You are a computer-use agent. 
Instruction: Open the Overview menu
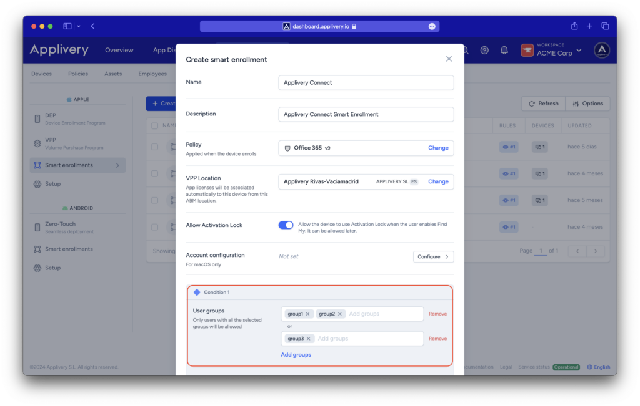(x=119, y=50)
